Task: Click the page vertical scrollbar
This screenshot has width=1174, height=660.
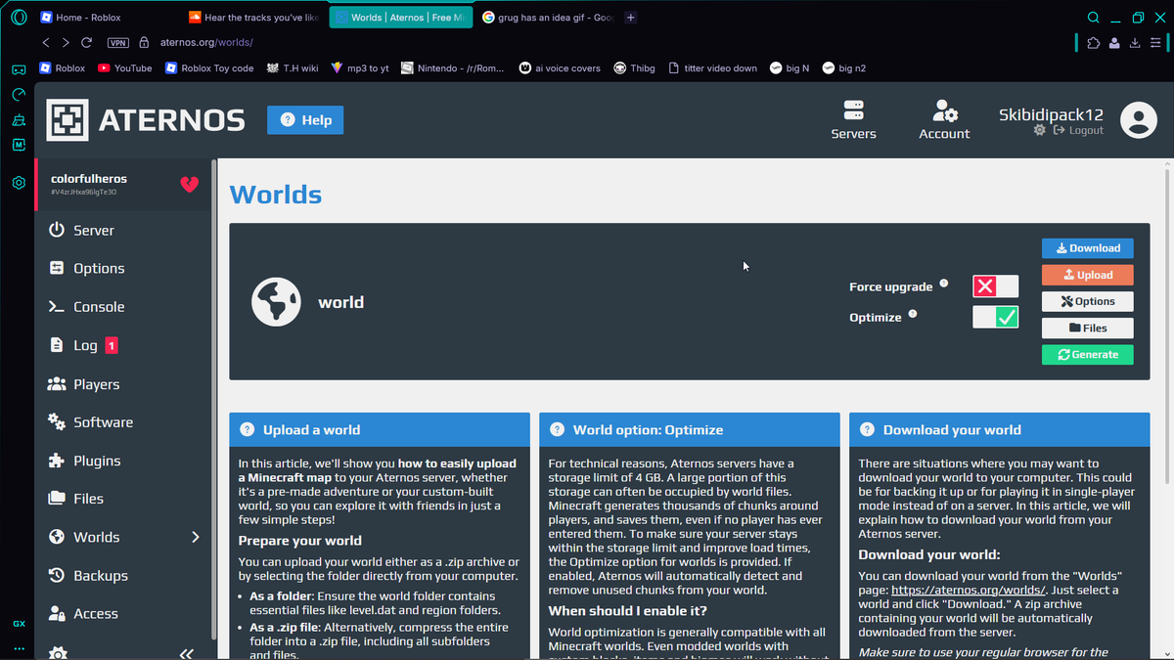Action: (x=1165, y=328)
